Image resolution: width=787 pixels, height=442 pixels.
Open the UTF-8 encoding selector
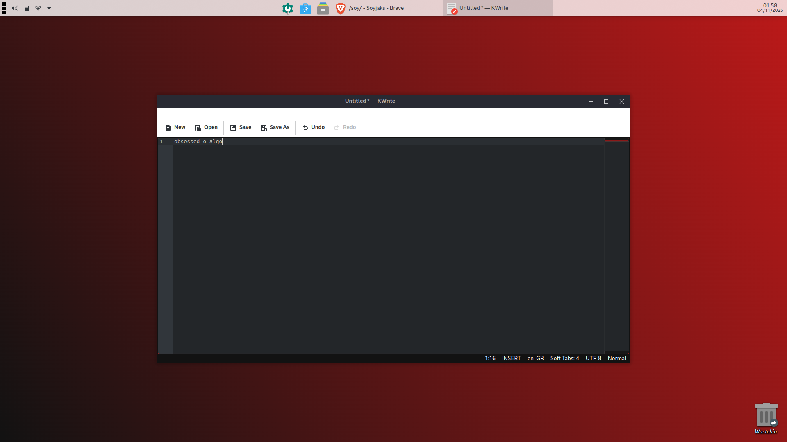(593, 358)
